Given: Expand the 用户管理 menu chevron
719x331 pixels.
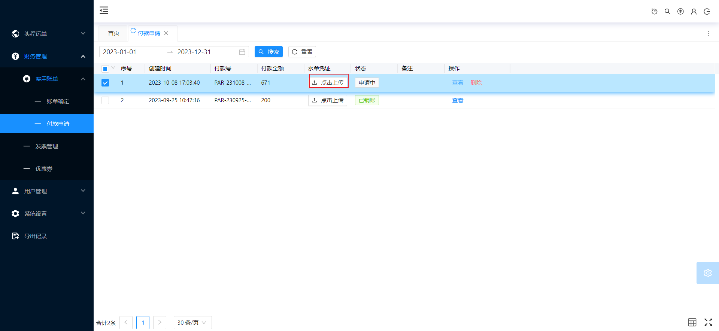Looking at the screenshot, I should tap(83, 191).
